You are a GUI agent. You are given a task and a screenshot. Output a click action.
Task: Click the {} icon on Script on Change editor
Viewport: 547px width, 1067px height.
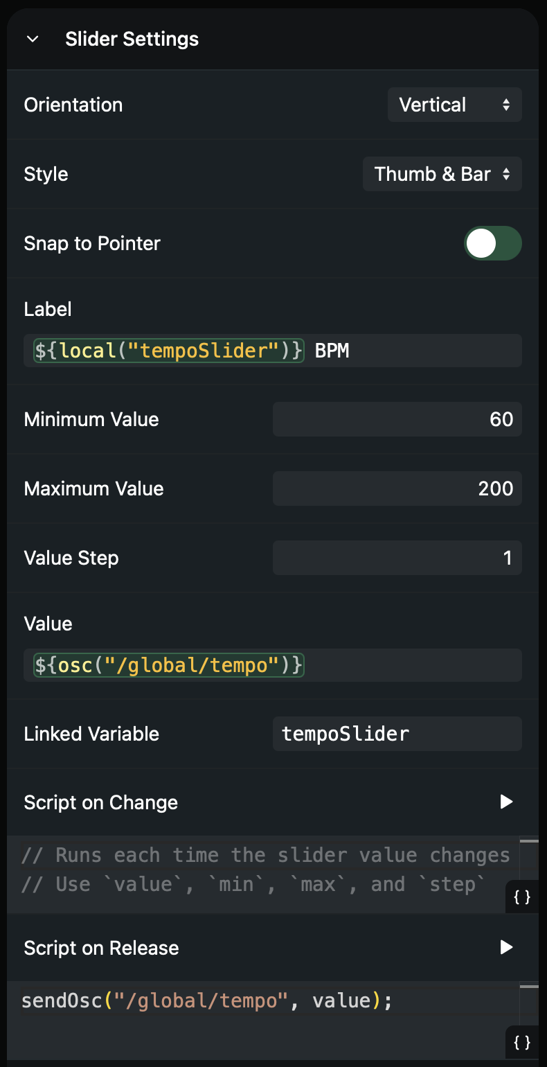click(521, 897)
